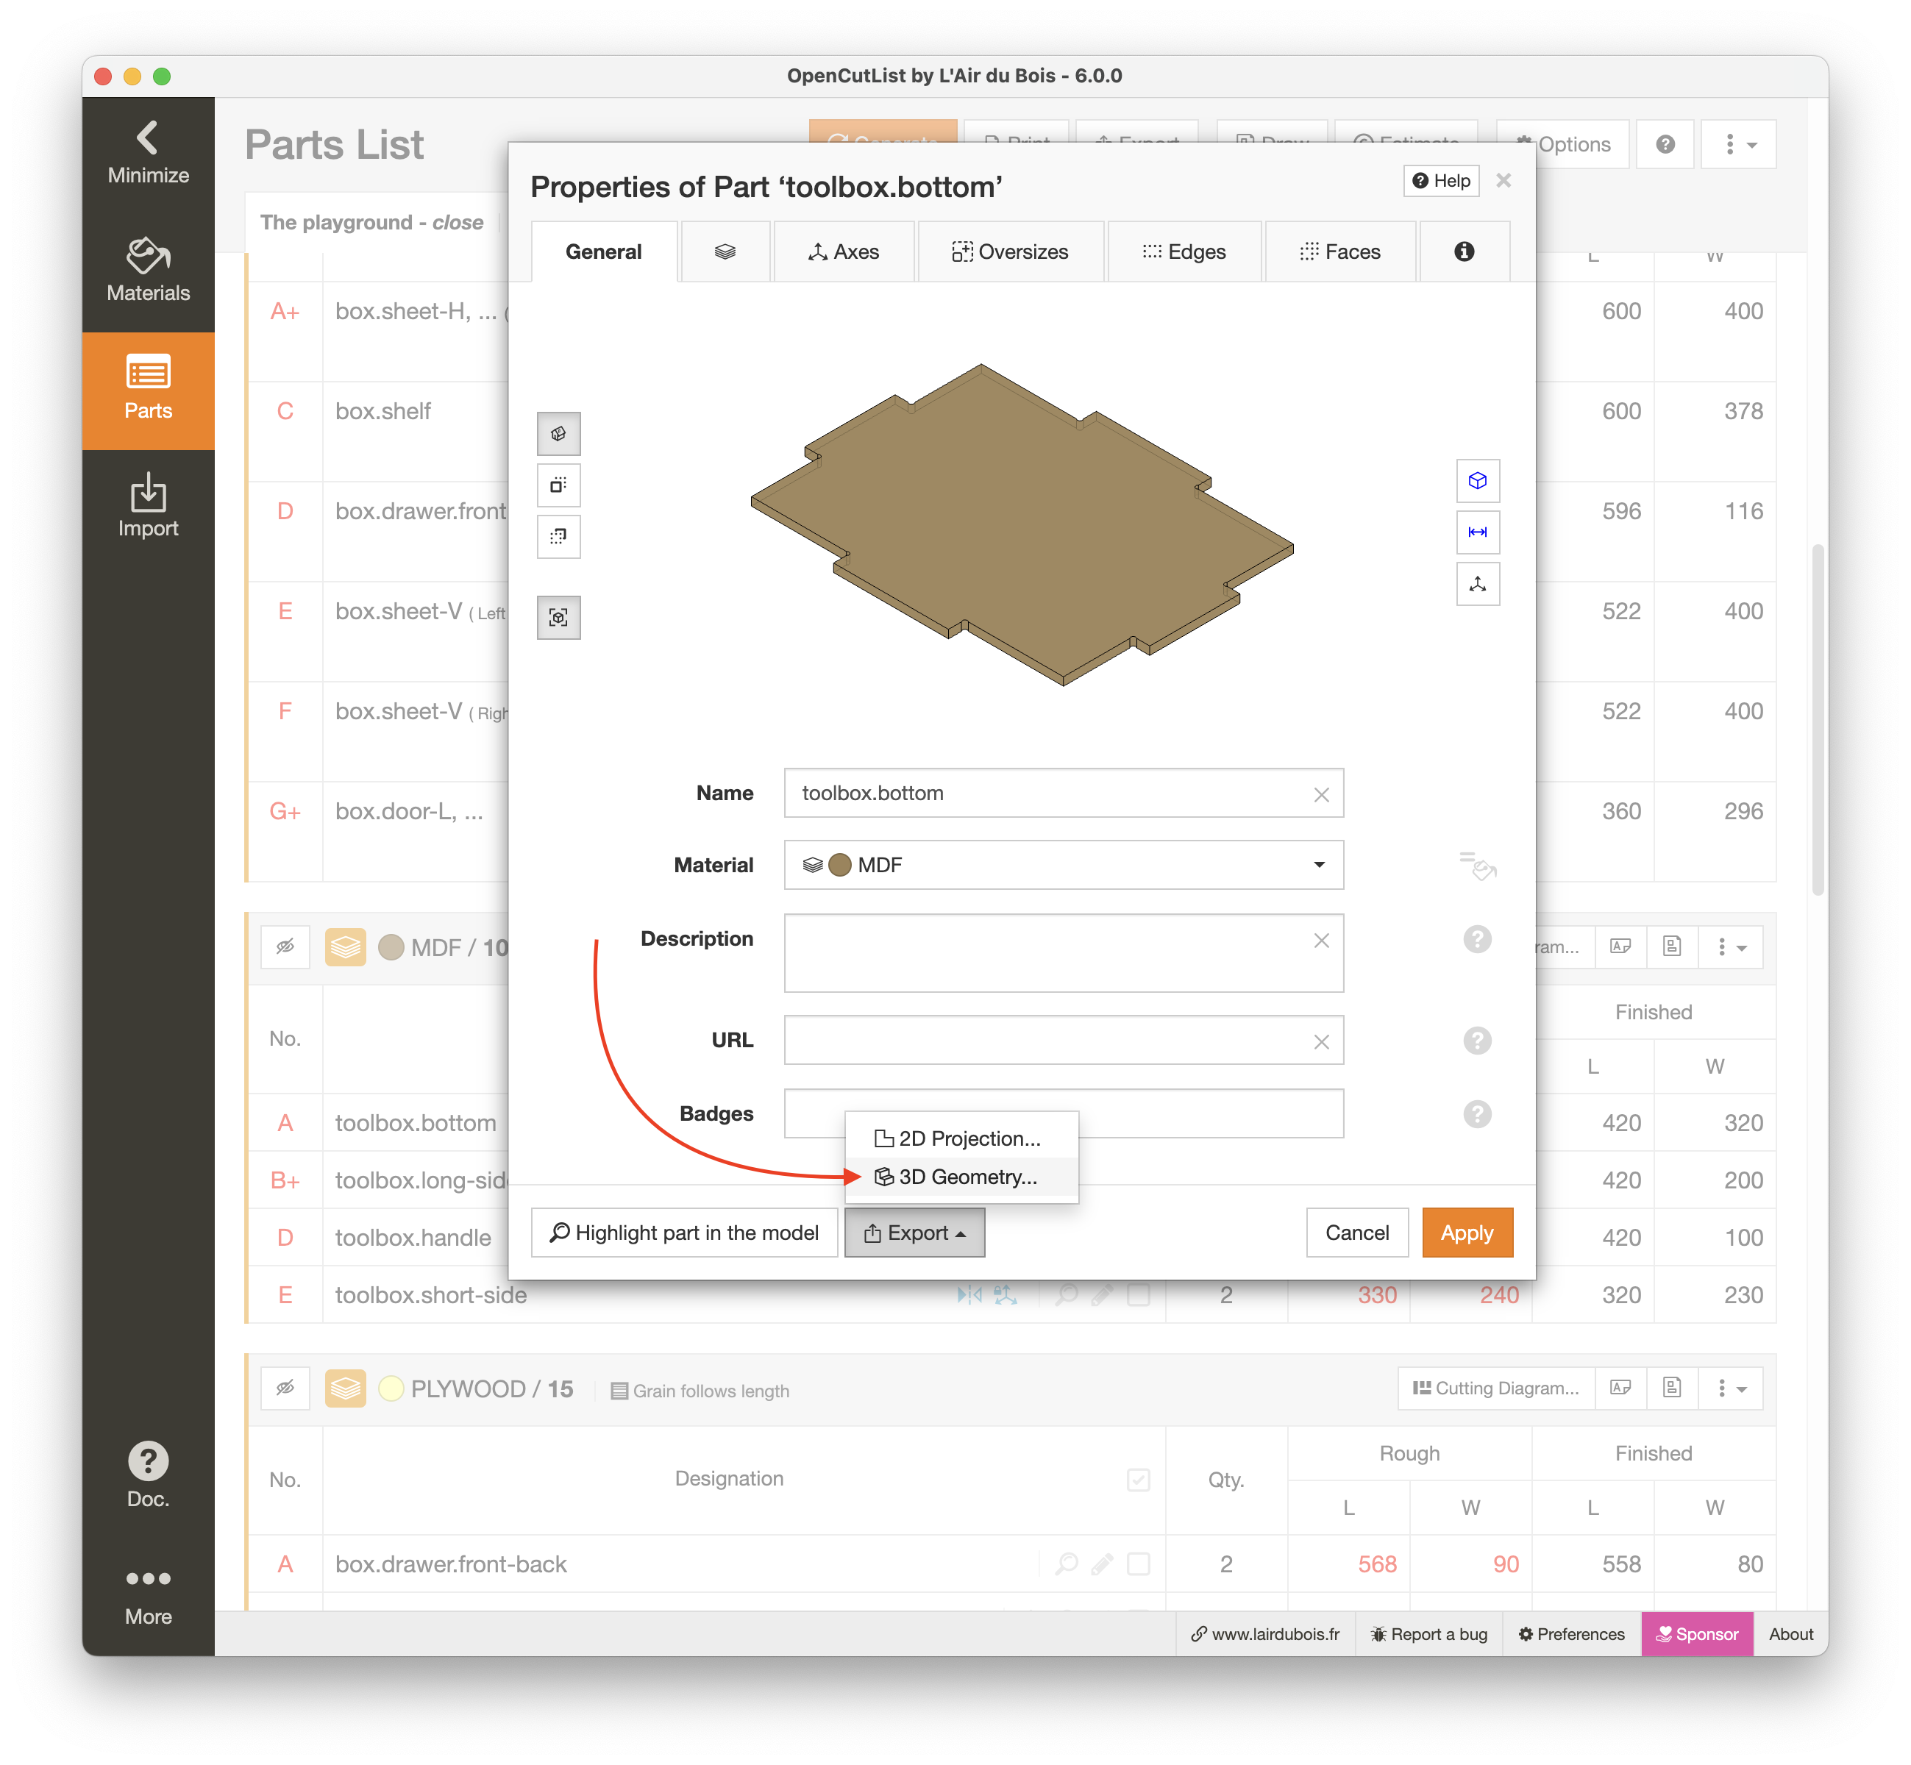Open Preferences in footer
This screenshot has height=1765, width=1911.
pyautogui.click(x=1571, y=1634)
